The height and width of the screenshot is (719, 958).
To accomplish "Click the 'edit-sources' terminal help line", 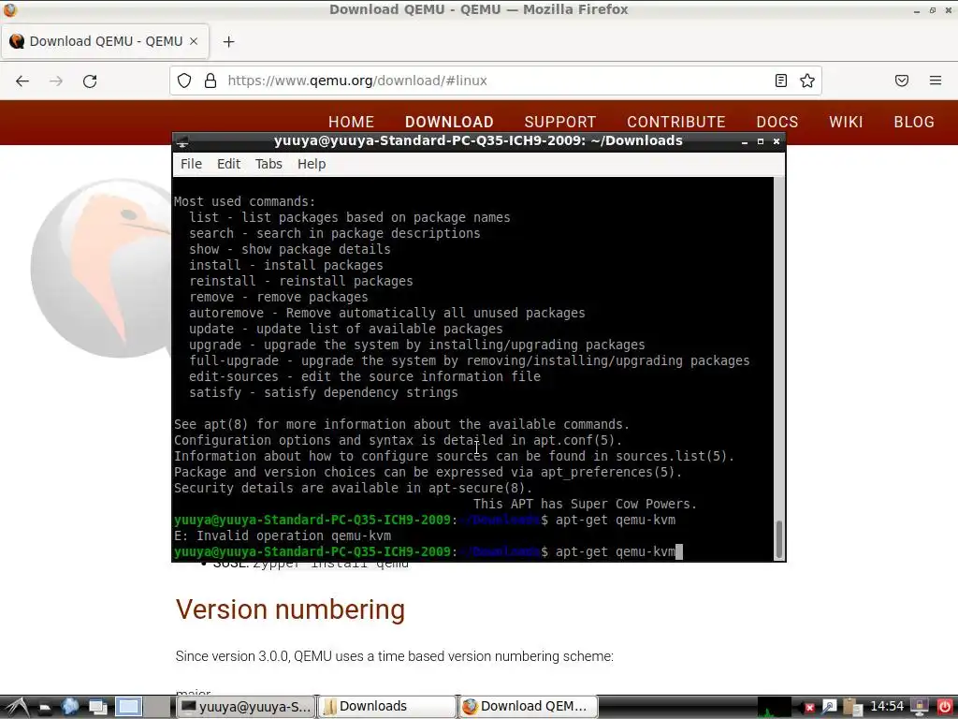I will pos(365,376).
